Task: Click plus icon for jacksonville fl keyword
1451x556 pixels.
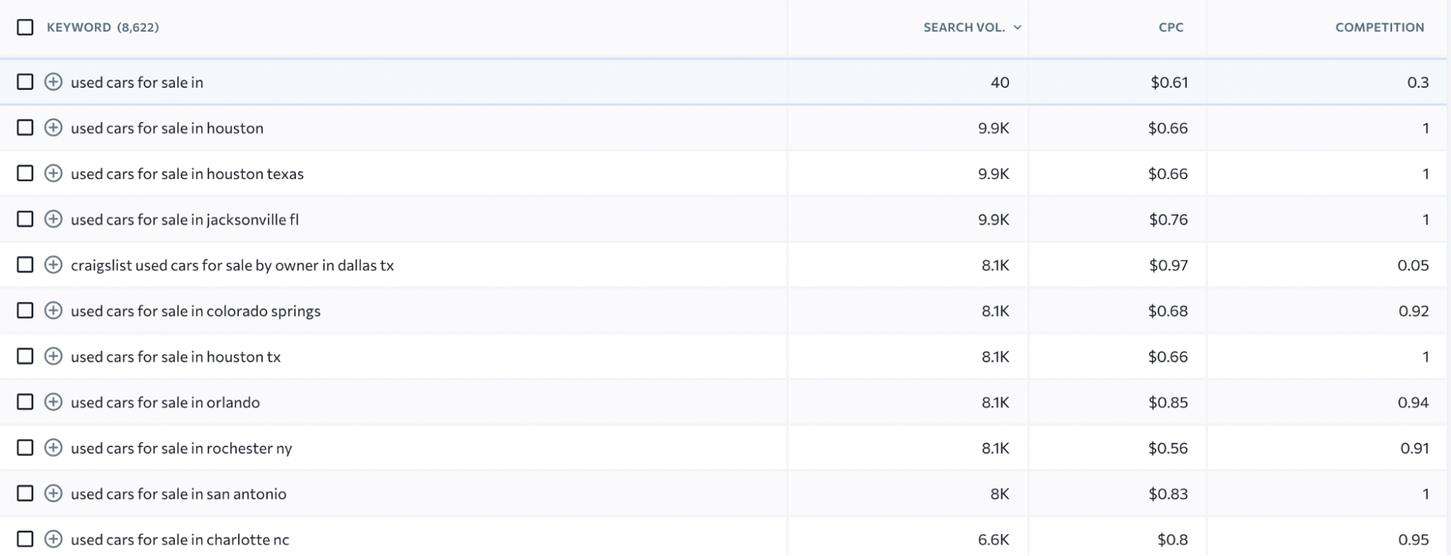Action: coord(53,219)
